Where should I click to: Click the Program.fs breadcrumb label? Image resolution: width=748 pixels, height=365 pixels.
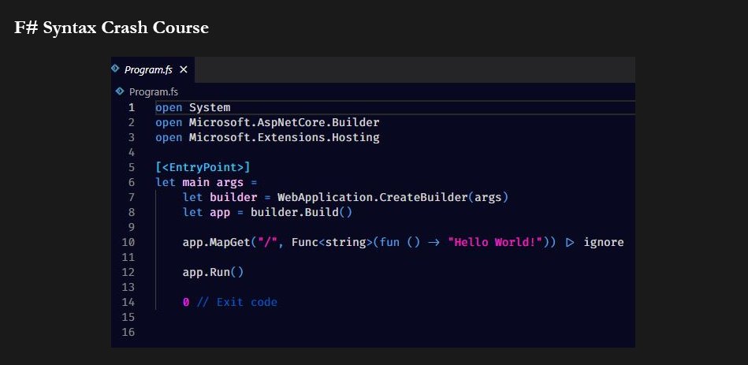(x=154, y=92)
